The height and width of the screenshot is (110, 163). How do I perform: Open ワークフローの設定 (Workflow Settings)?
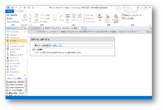click(116, 18)
